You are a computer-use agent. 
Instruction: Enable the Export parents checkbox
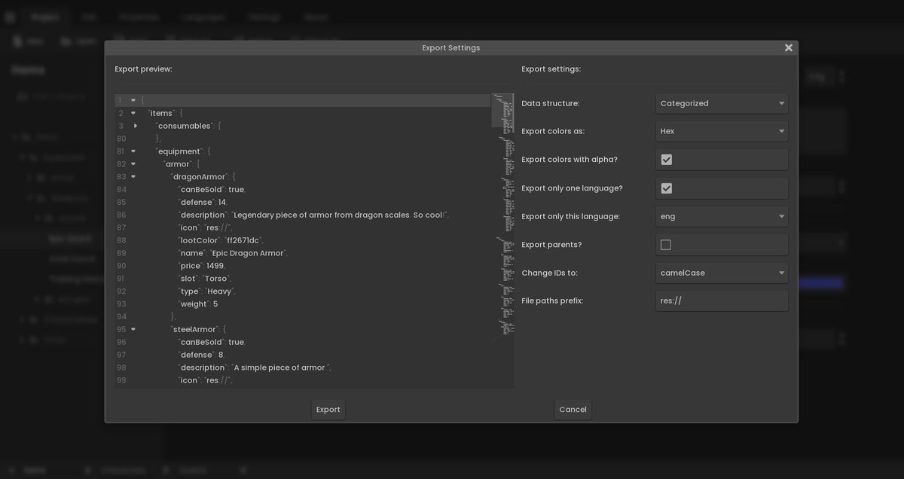point(666,245)
